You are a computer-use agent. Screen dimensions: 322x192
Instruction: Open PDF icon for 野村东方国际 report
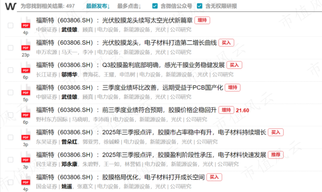pos(26,114)
